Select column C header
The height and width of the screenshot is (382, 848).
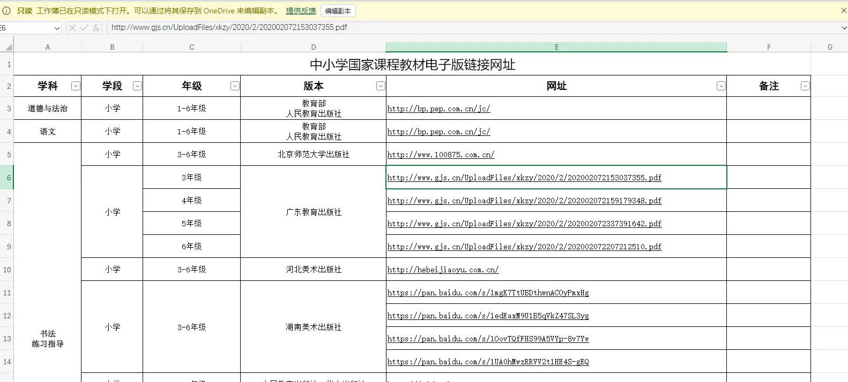coord(191,47)
